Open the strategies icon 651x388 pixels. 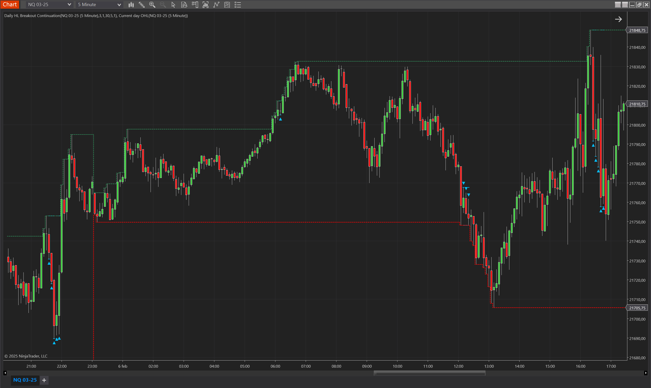tap(227, 4)
